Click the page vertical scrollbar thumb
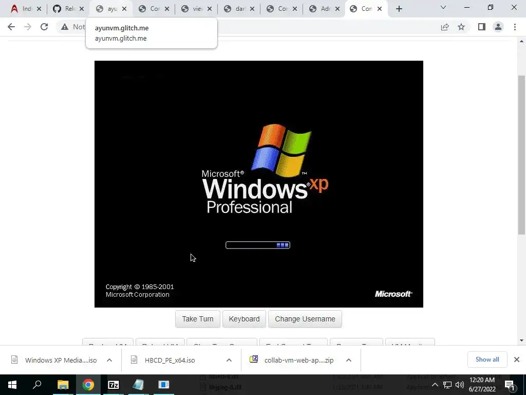 521,155
